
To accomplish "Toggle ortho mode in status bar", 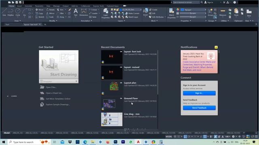I will click(x=185, y=137).
